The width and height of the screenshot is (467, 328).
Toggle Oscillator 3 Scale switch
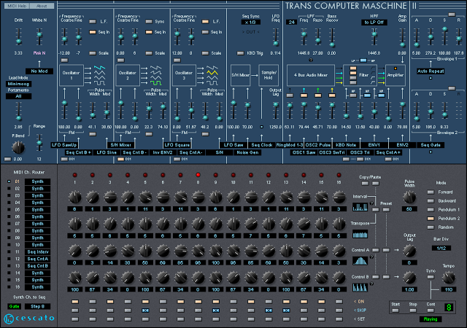coord(205,53)
